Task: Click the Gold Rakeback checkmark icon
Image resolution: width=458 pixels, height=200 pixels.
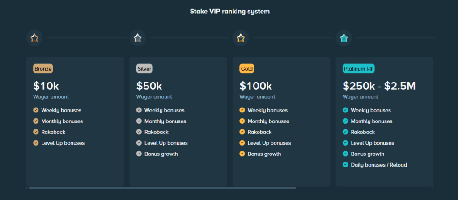Action: (242, 132)
